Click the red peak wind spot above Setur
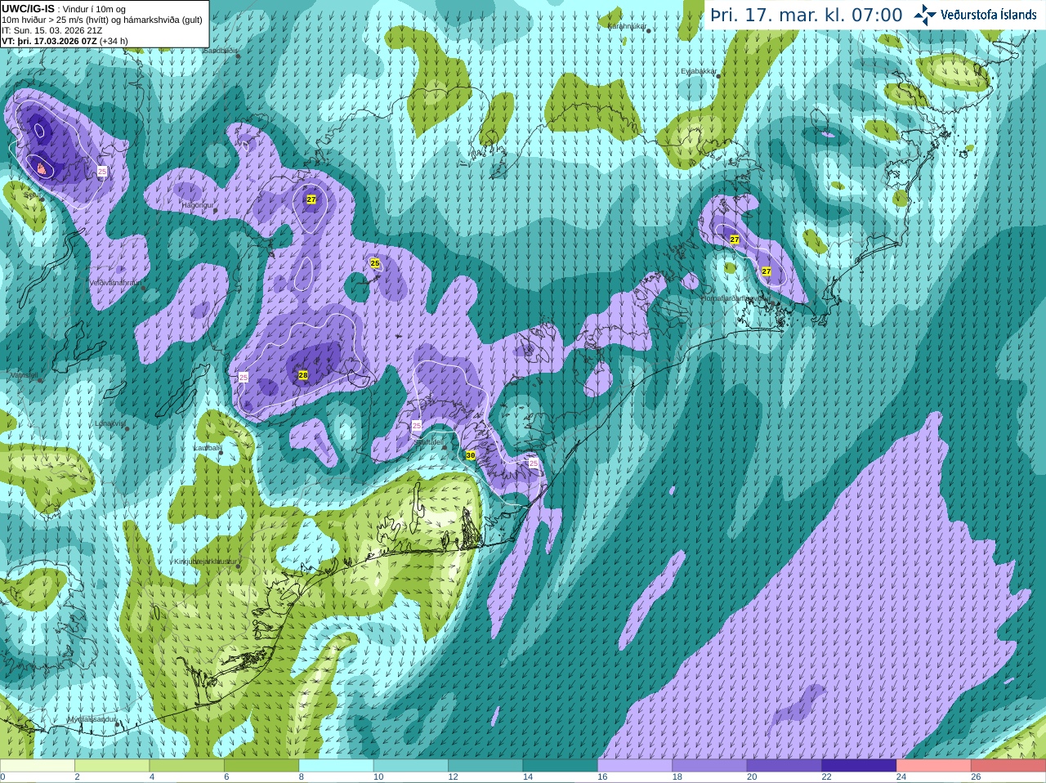This screenshot has width=1046, height=783. coord(41,168)
